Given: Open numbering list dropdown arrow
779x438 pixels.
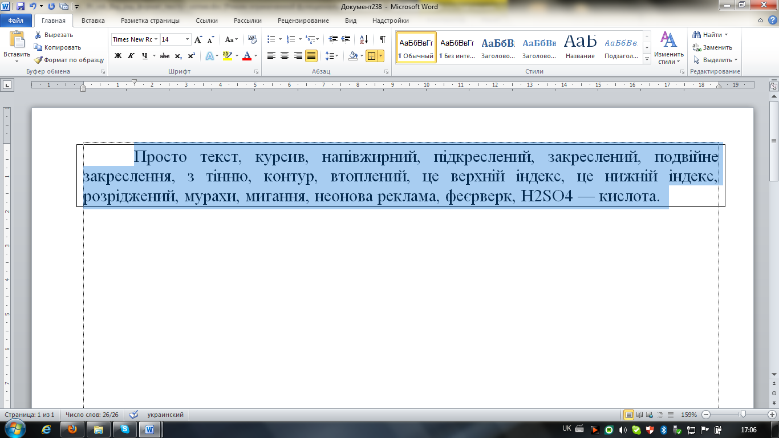Looking at the screenshot, I should (x=300, y=39).
